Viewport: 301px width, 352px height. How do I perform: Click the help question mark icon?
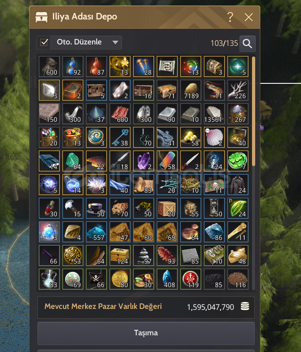pos(230,17)
